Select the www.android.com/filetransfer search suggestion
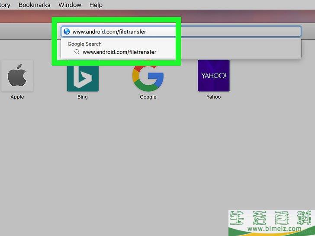This screenshot has width=315, height=236. click(181, 52)
